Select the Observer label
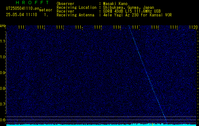 click(x=65, y=4)
